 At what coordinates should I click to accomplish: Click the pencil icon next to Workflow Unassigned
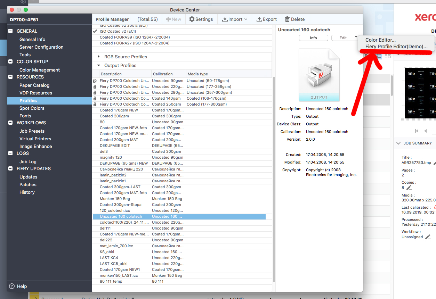(428, 237)
